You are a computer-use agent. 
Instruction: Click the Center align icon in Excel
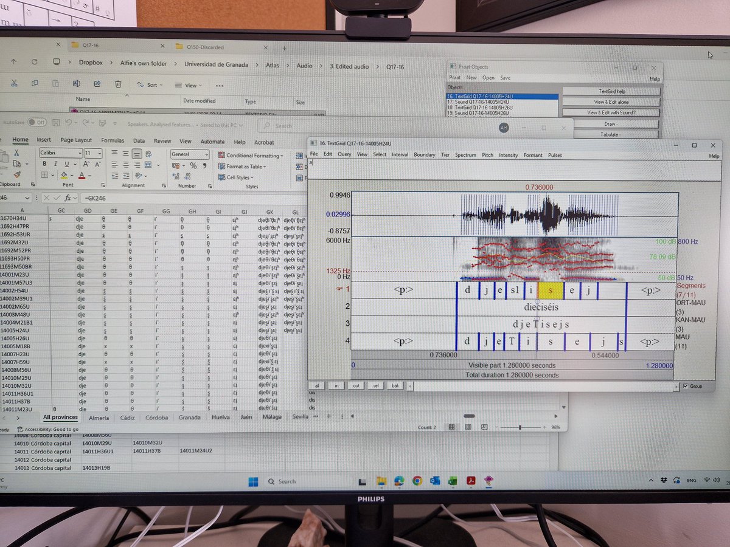(x=126, y=165)
